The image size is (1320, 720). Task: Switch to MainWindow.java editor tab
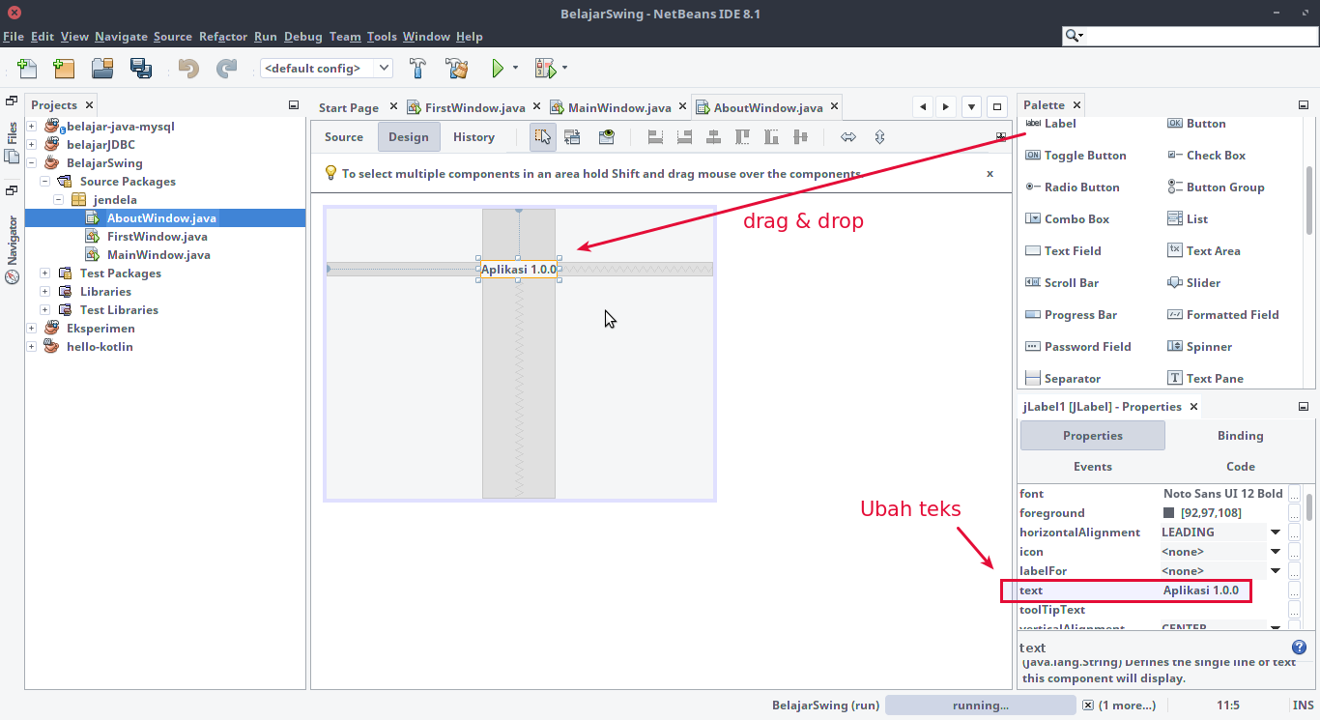618,108
